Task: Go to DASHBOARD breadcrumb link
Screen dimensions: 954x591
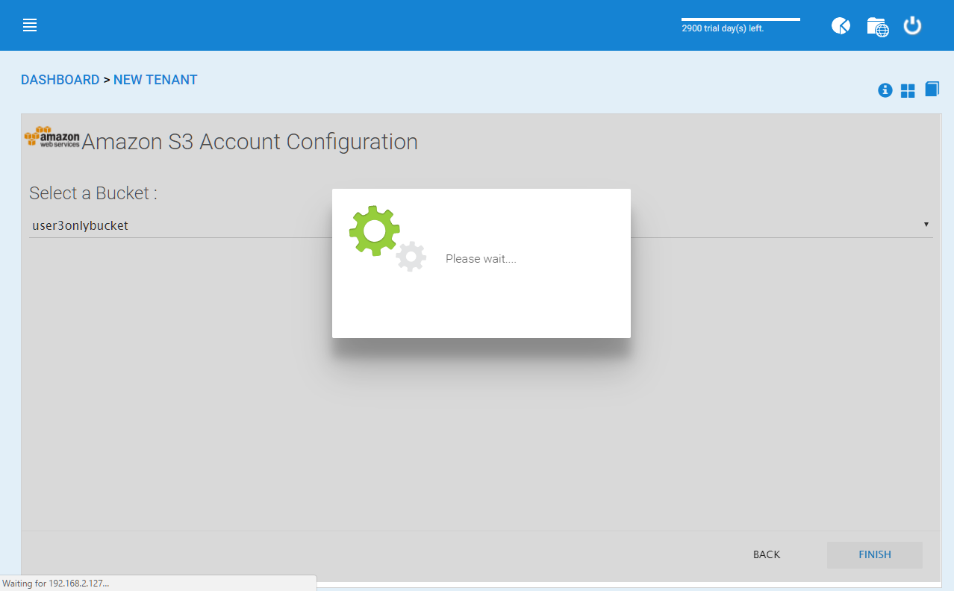Action: coord(60,80)
